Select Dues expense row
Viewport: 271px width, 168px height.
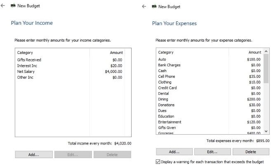click(209, 111)
